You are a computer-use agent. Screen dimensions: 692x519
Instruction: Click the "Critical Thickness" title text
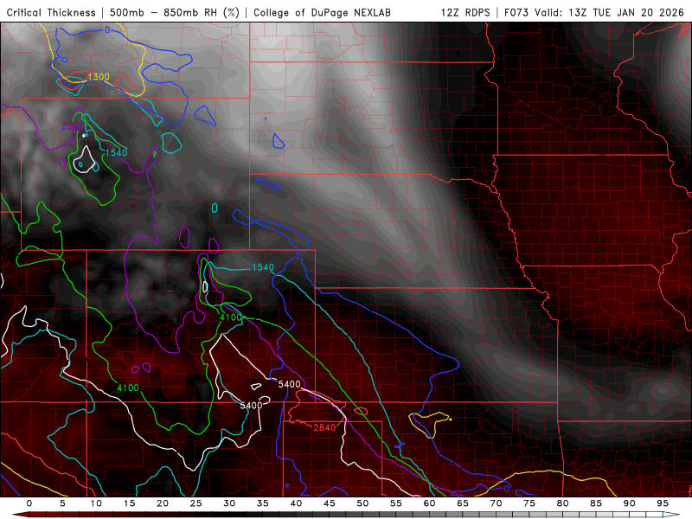[x=51, y=12]
